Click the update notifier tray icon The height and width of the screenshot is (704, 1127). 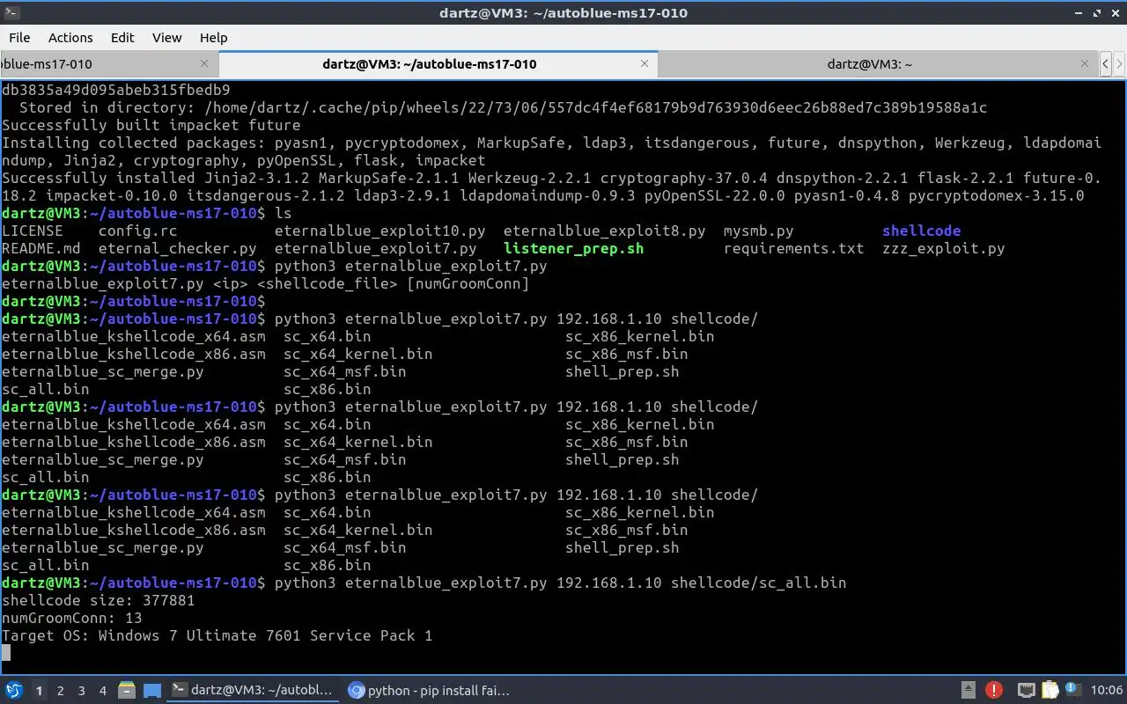coord(1073,691)
